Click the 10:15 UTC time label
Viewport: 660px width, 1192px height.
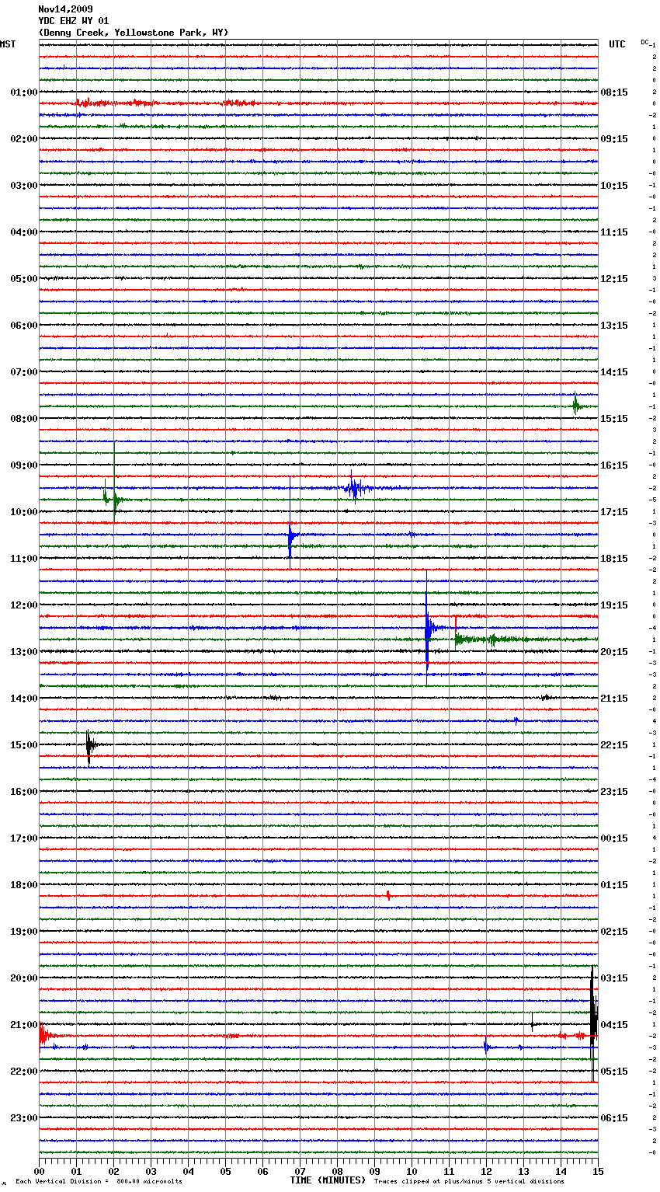[614, 186]
